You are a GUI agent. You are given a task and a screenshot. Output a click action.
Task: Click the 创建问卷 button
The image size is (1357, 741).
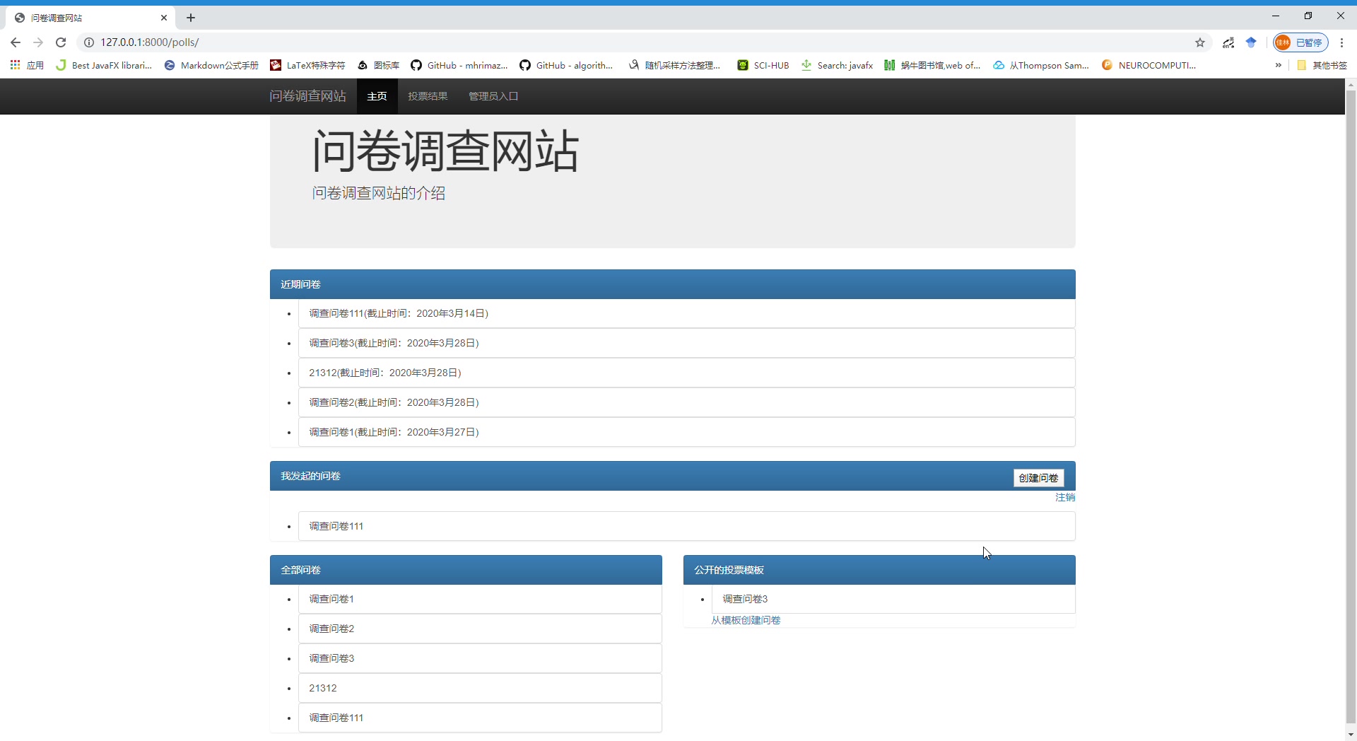point(1038,478)
